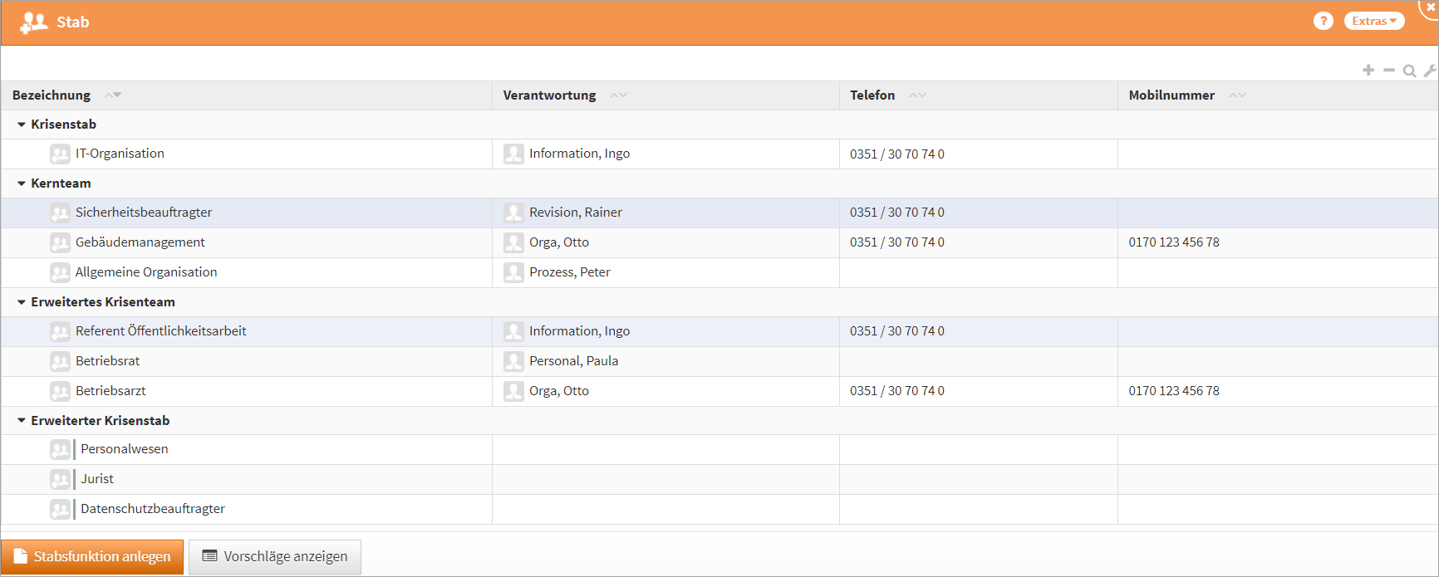Click the Personalwesen group icon
The image size is (1439, 577).
click(60, 449)
